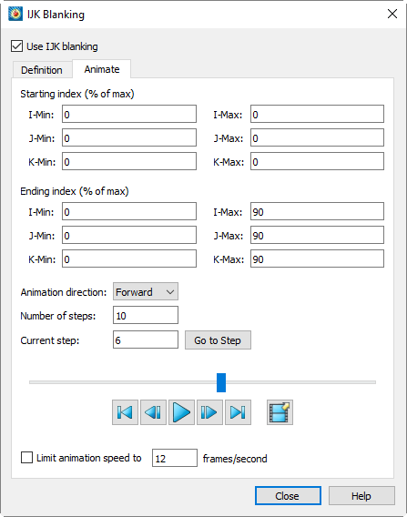Step forward one animation frame
Viewport: 407px width, 517px height.
click(209, 412)
